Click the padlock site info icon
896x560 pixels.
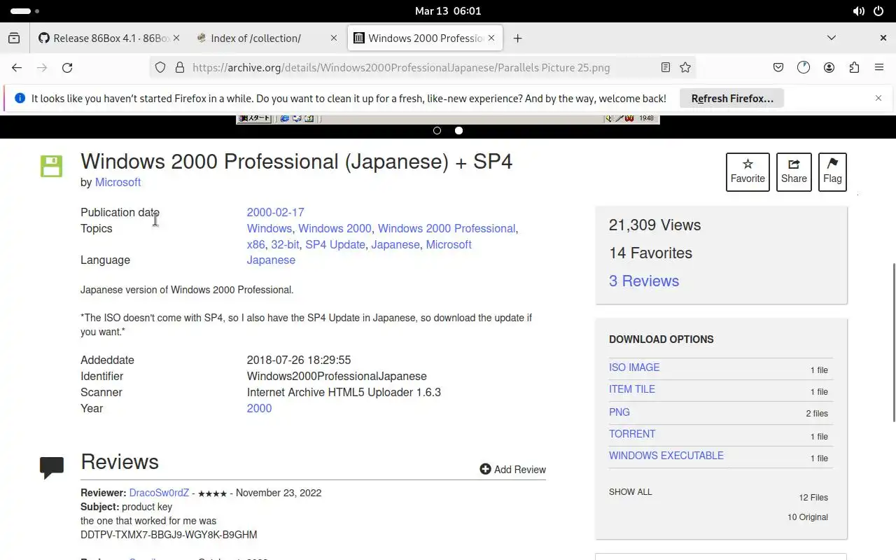[x=180, y=67]
